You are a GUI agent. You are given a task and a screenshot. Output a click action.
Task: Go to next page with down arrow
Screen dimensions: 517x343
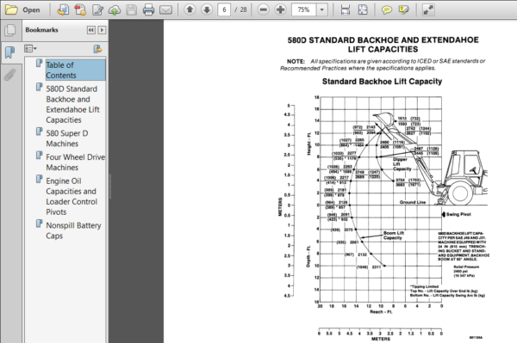207,9
